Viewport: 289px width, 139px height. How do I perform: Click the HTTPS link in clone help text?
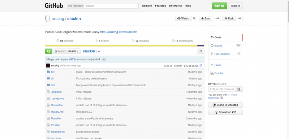(x=231, y=95)
